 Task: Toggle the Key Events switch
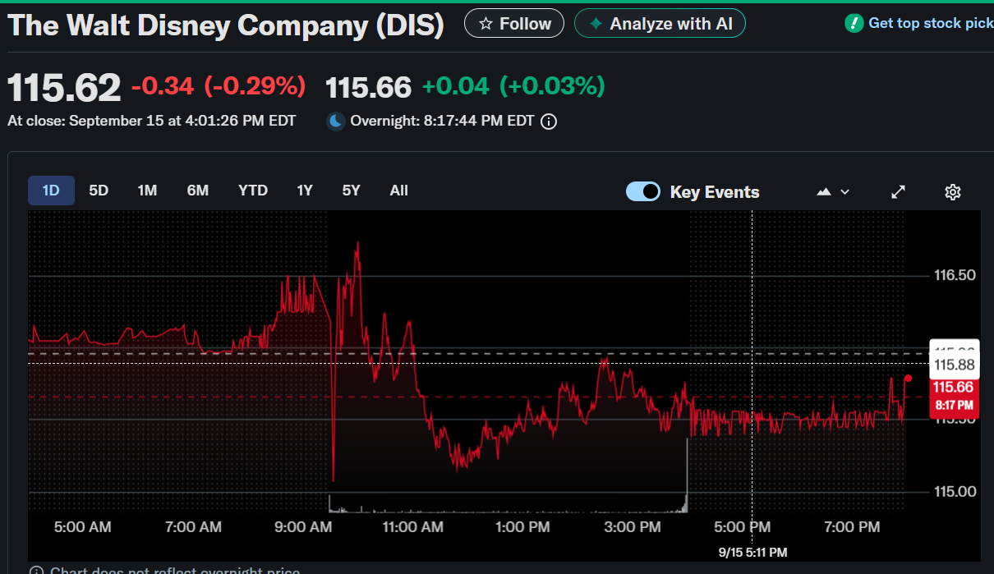tap(643, 191)
